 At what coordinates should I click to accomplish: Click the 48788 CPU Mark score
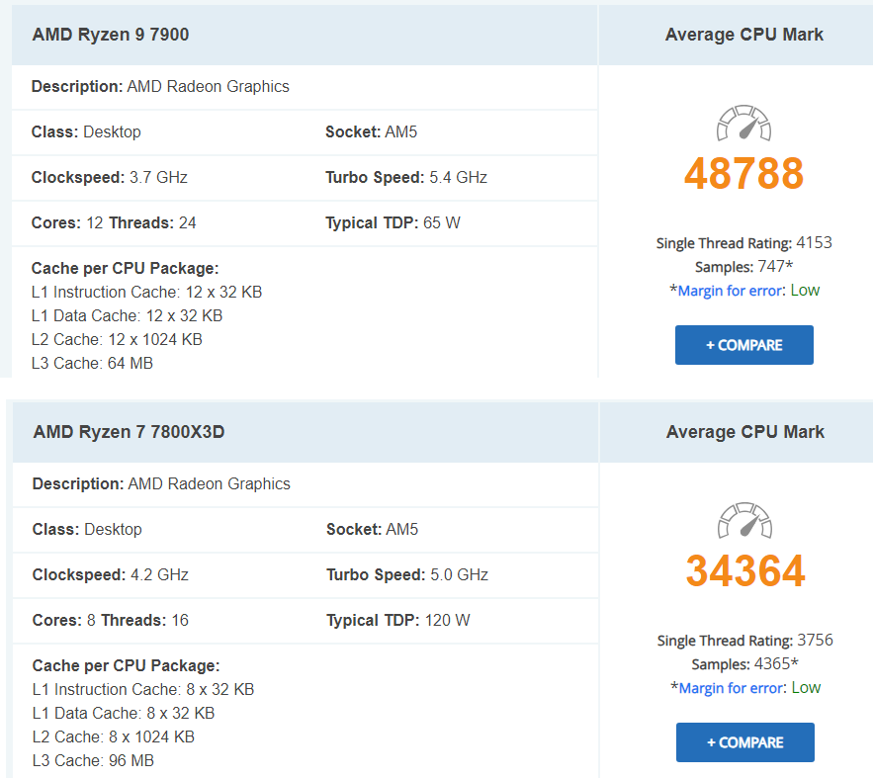click(743, 174)
